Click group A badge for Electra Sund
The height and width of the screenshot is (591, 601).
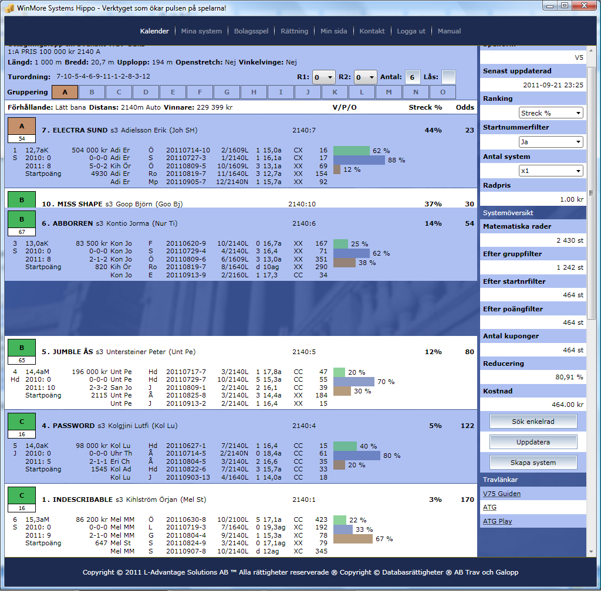22,126
